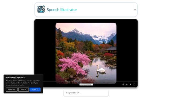Click the Reject All cookies button
Screen dimensions: 172x97
coord(23,89)
